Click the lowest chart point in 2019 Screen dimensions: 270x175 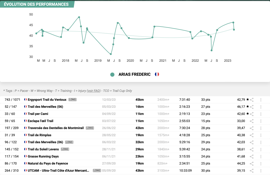click(x=111, y=54)
